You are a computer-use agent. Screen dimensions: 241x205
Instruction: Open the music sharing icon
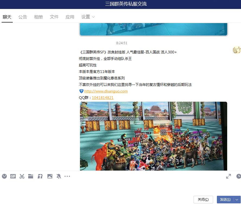40,176
